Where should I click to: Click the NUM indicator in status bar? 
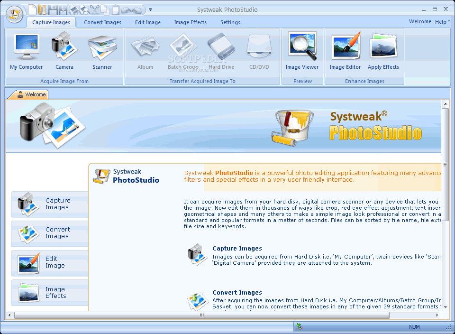[414, 327]
